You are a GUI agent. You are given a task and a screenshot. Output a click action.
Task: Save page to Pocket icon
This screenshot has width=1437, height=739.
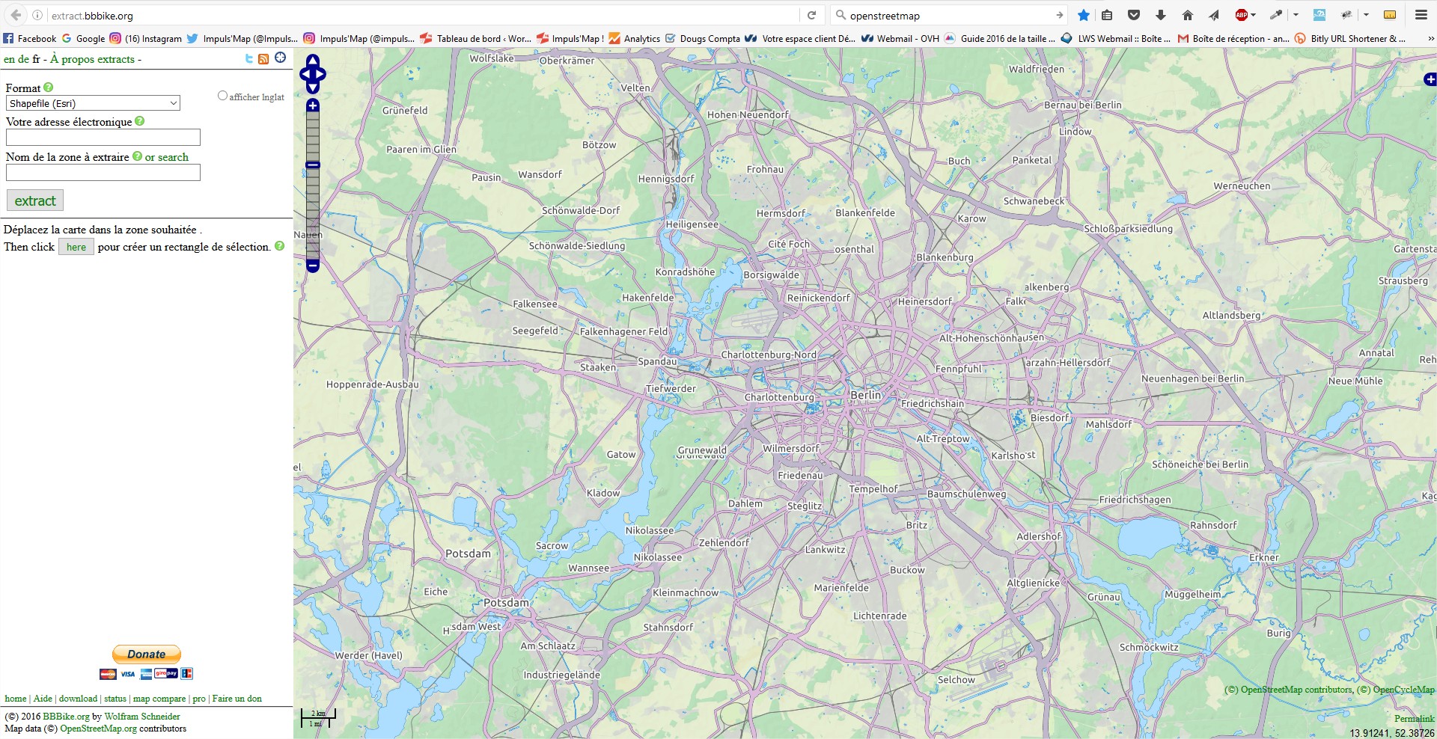1134,15
